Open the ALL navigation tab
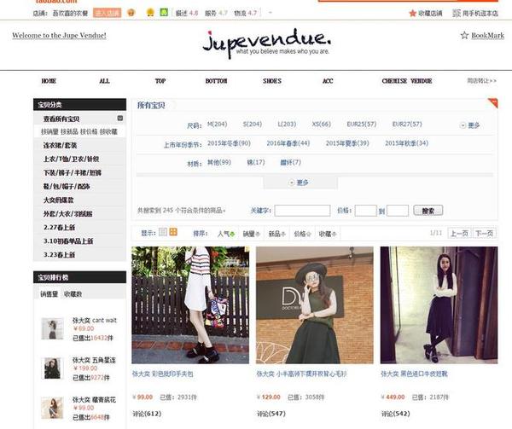This screenshot has width=512, height=429. (104, 81)
